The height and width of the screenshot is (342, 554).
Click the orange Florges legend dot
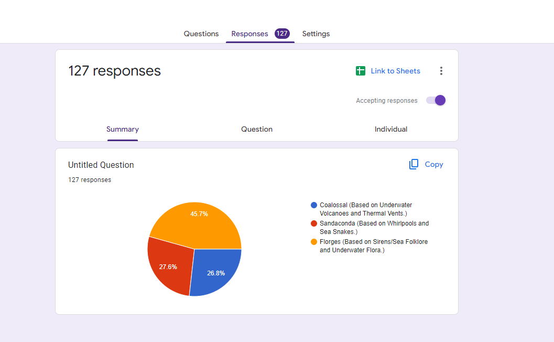click(314, 242)
